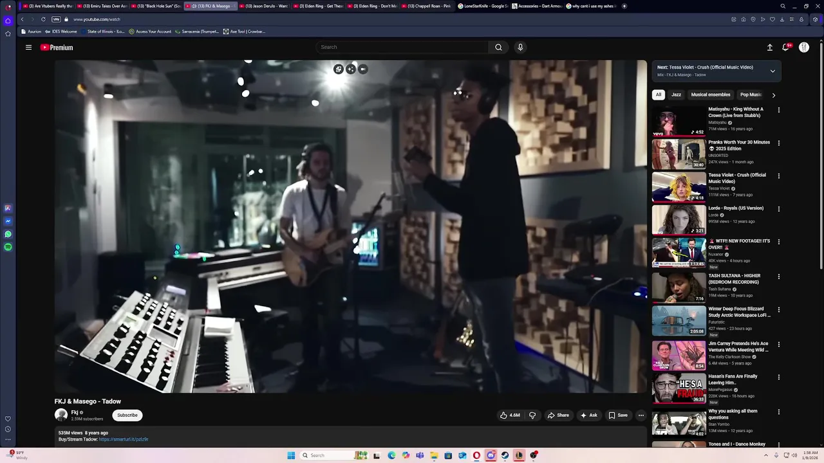The width and height of the screenshot is (824, 463).
Task: Click the video camera overlay icon
Action: [x=363, y=69]
